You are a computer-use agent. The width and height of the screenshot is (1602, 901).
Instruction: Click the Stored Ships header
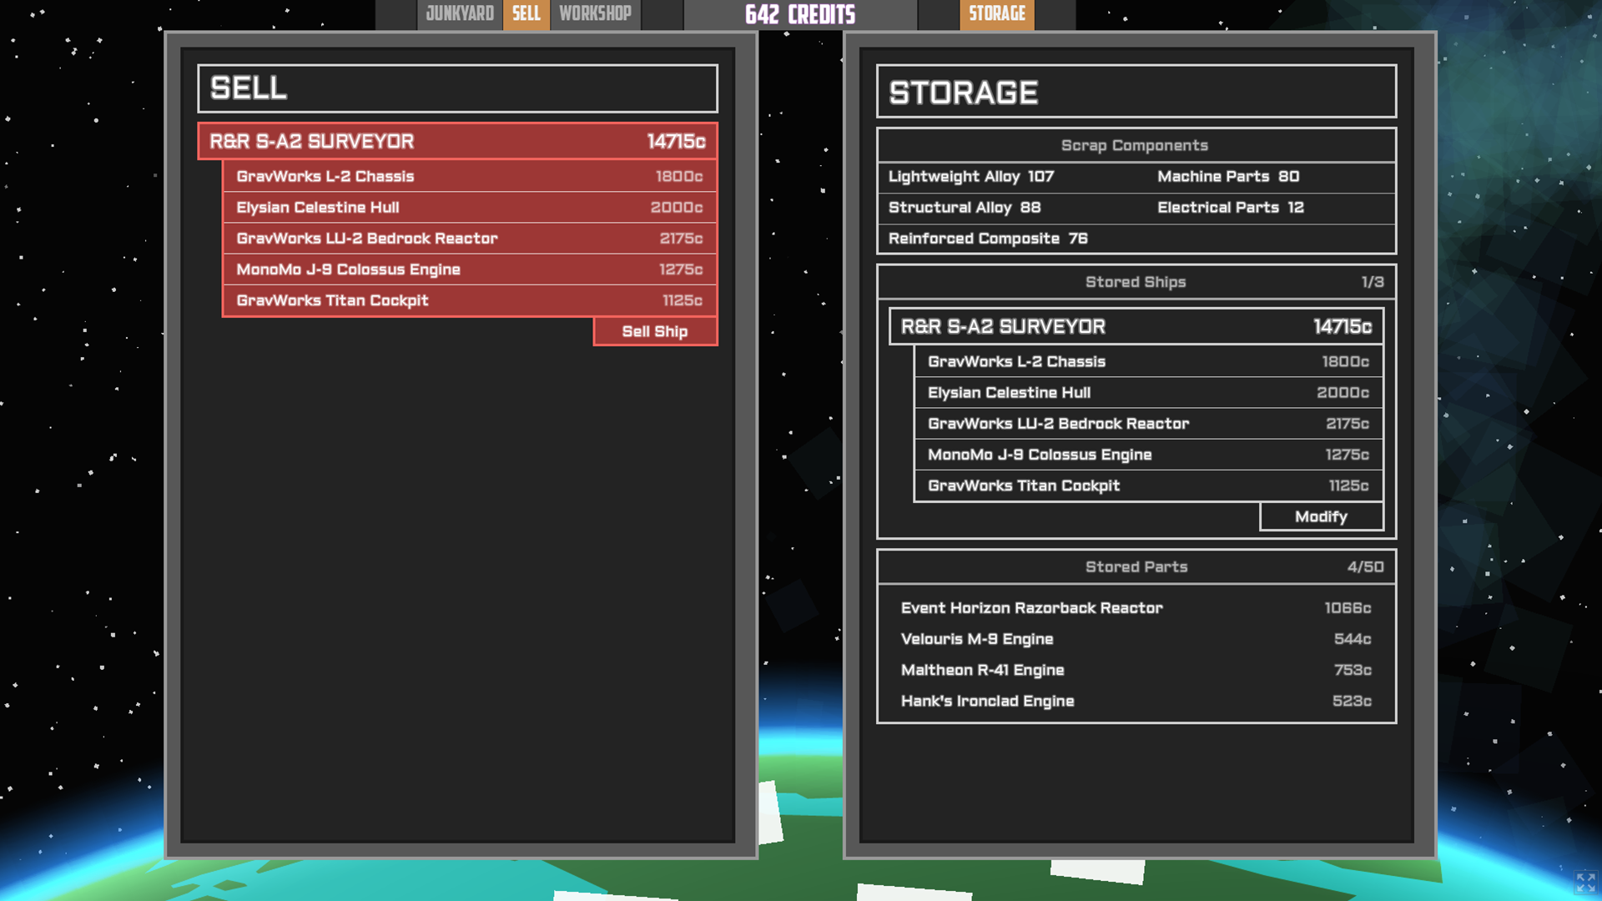click(1136, 282)
